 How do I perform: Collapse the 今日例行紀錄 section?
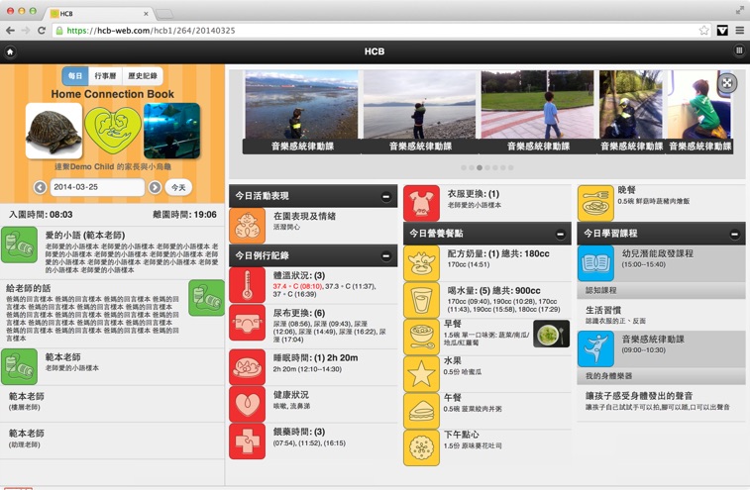(386, 256)
